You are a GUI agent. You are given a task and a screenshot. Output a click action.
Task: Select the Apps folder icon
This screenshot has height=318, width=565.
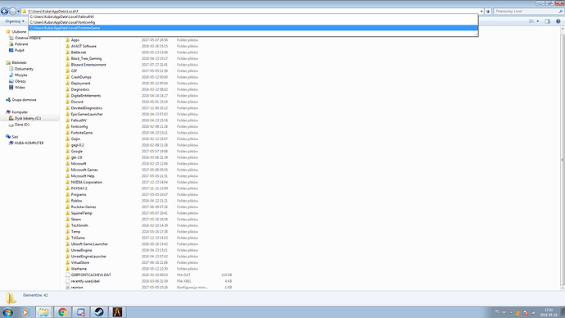pos(68,40)
